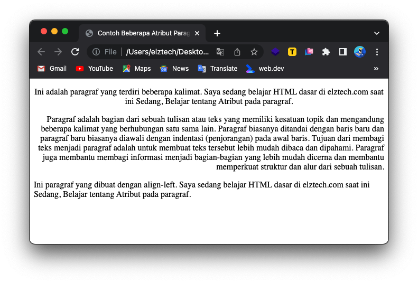Click the pink extension icon
418x283 pixels.
(x=309, y=52)
